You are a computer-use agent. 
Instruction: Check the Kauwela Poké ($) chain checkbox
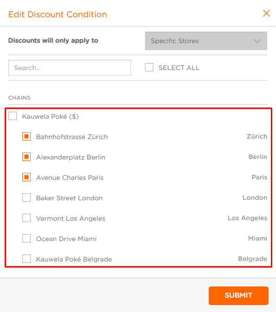tap(13, 116)
